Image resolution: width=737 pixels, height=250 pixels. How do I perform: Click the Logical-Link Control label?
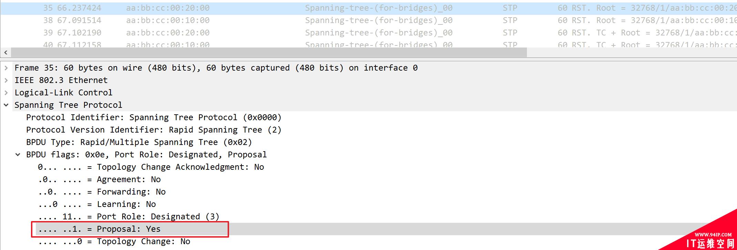click(x=63, y=93)
